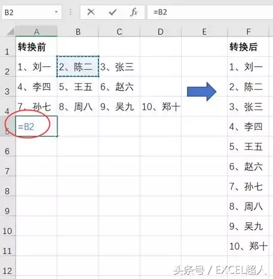Select row 12 header
This screenshot has width=273, height=279.
click(x=7, y=266)
